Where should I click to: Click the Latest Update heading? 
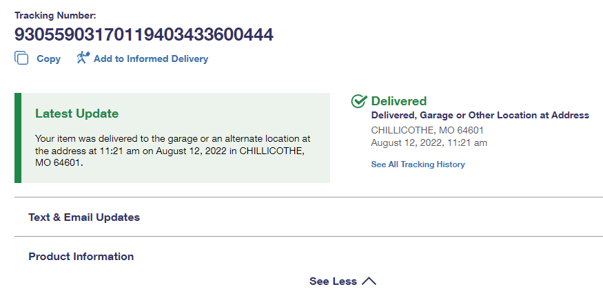[76, 114]
